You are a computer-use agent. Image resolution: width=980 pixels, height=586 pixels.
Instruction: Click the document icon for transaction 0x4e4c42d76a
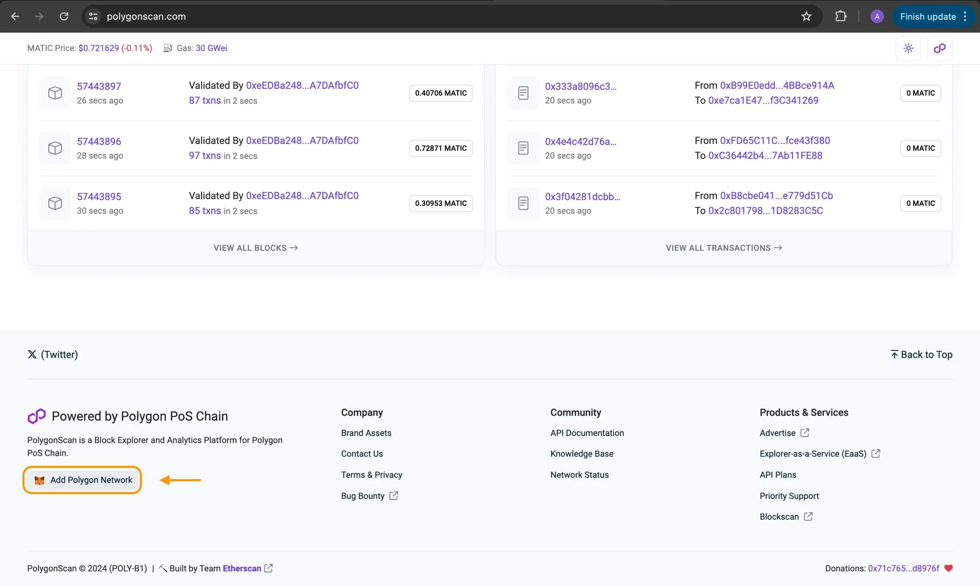[523, 148]
